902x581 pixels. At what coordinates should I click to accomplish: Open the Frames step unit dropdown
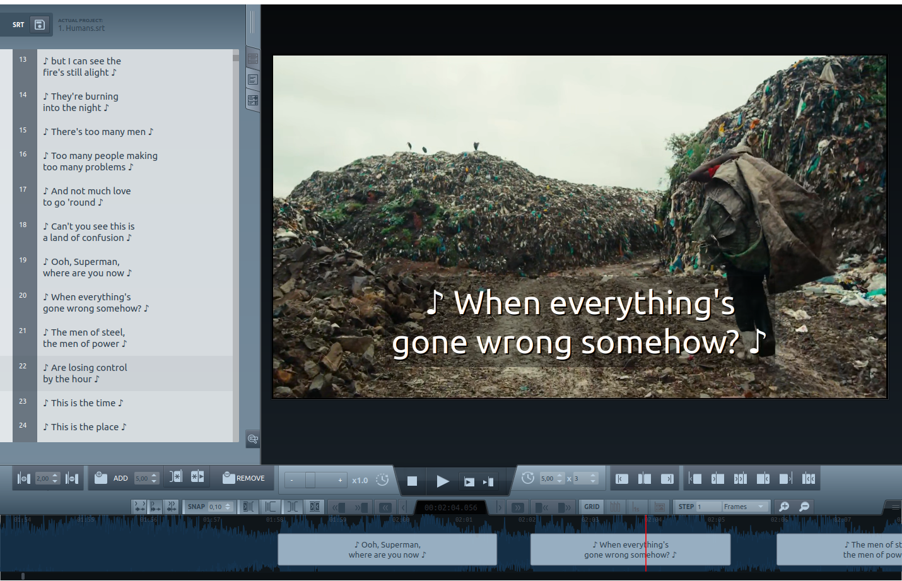tap(746, 507)
